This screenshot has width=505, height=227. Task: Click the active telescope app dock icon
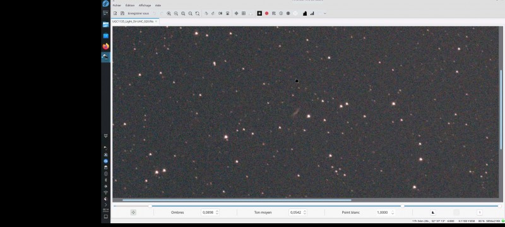[105, 57]
